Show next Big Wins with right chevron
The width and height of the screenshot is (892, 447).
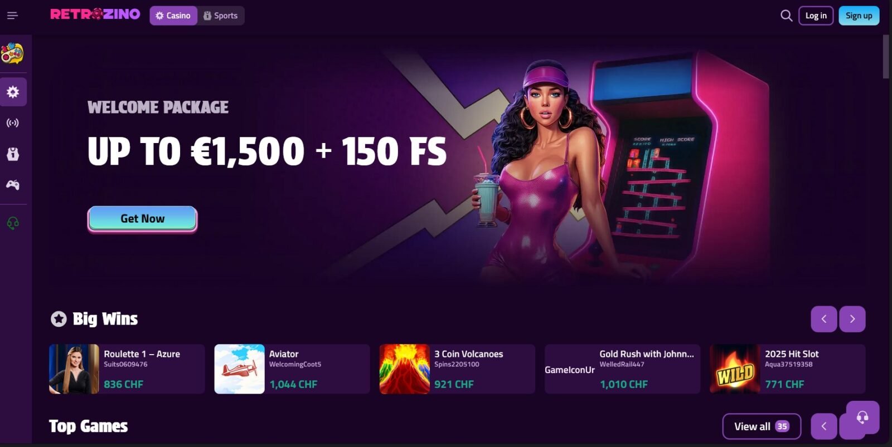(x=852, y=319)
